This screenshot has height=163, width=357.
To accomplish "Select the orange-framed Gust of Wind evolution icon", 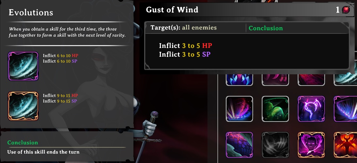I will click(23, 106).
